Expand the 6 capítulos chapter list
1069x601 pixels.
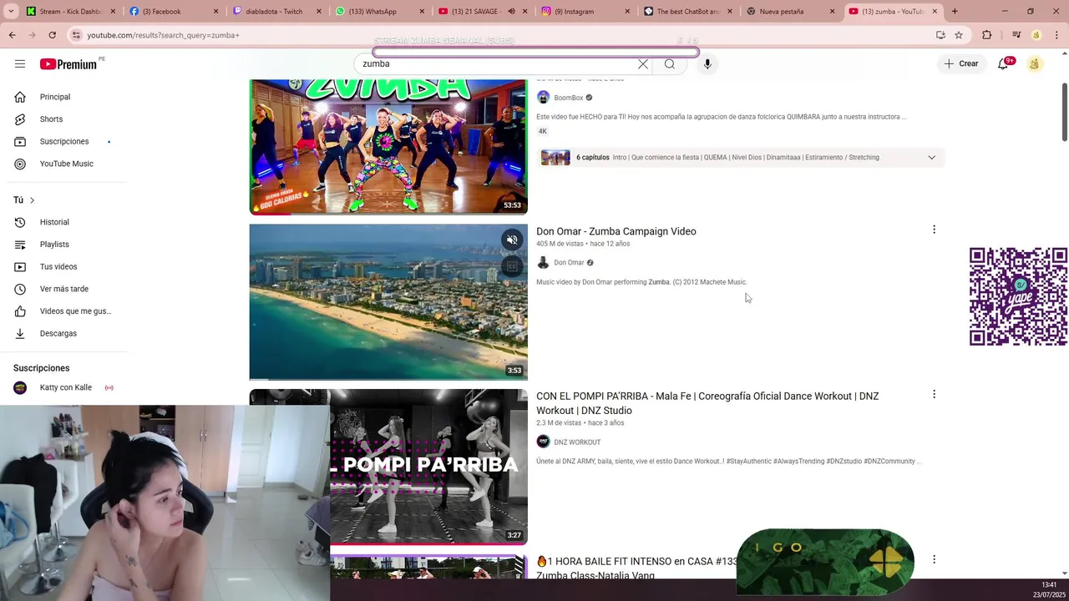(931, 157)
